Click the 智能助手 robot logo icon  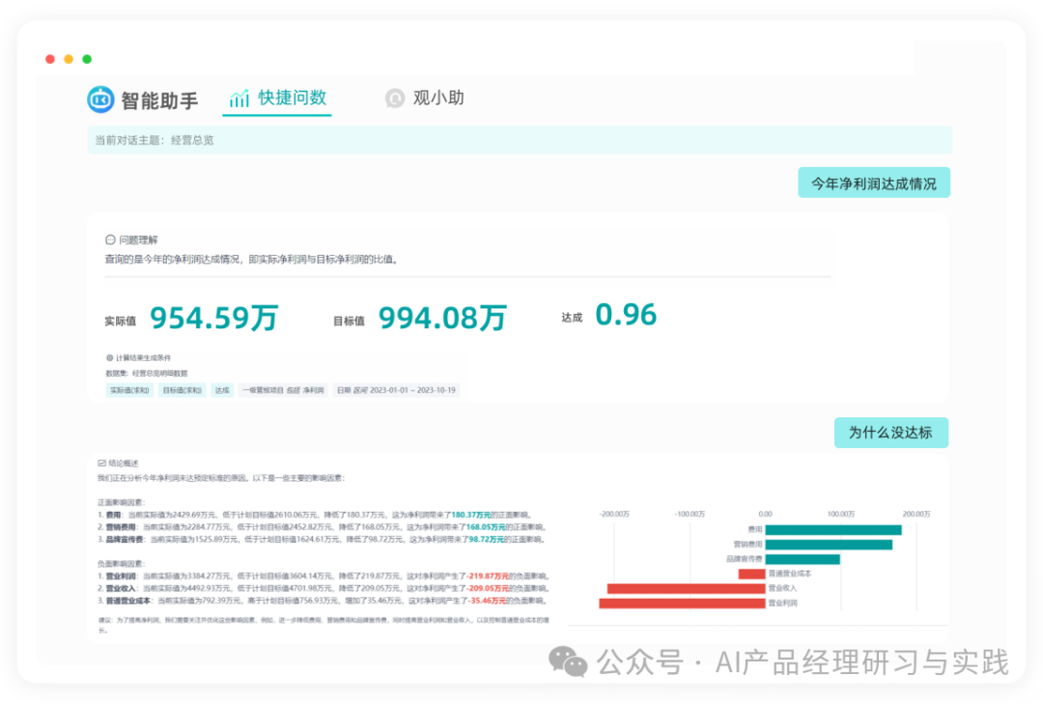[x=100, y=99]
